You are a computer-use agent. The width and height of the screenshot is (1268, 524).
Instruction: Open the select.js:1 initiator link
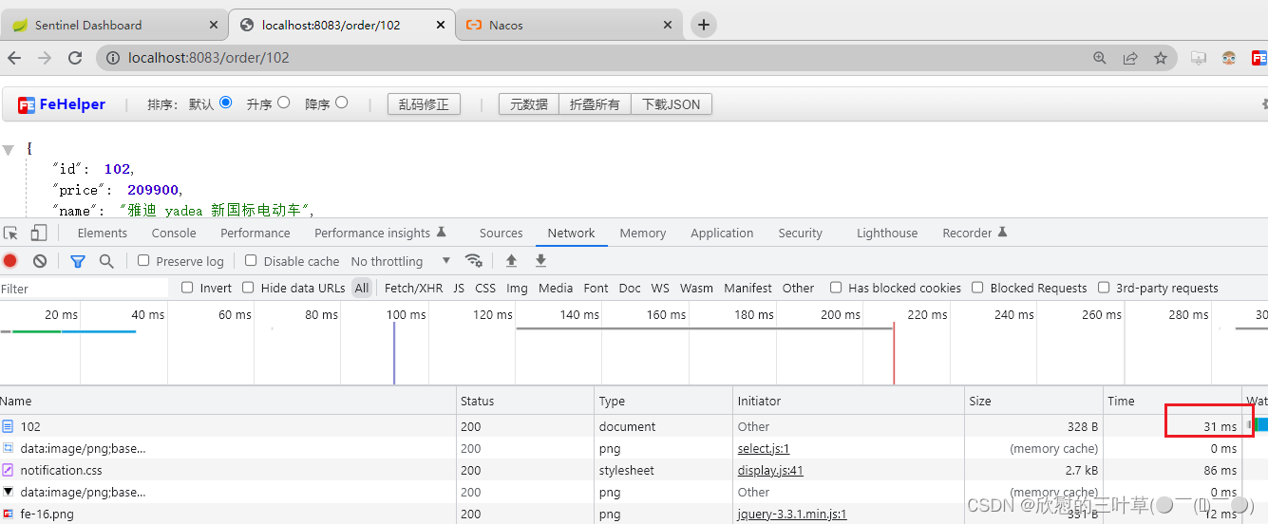[x=764, y=449]
